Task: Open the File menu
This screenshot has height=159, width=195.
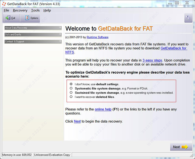Action: pos(6,10)
